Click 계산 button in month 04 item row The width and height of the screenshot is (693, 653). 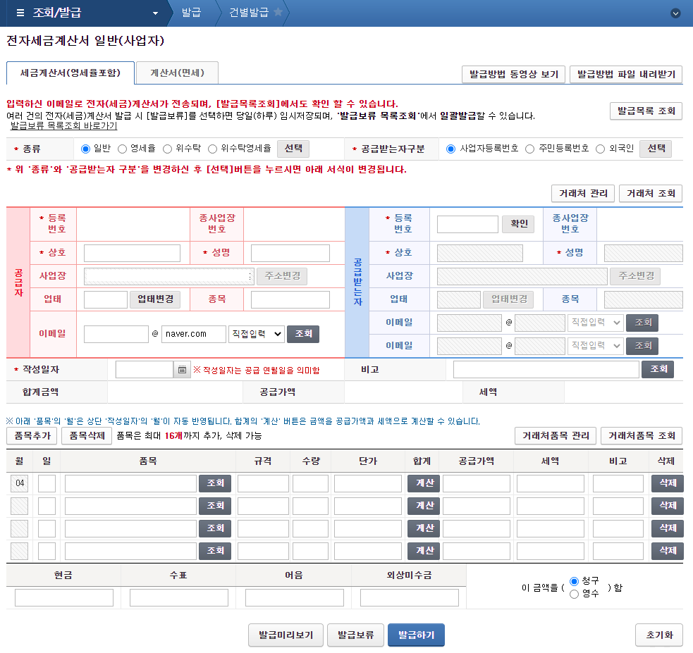[x=424, y=483]
